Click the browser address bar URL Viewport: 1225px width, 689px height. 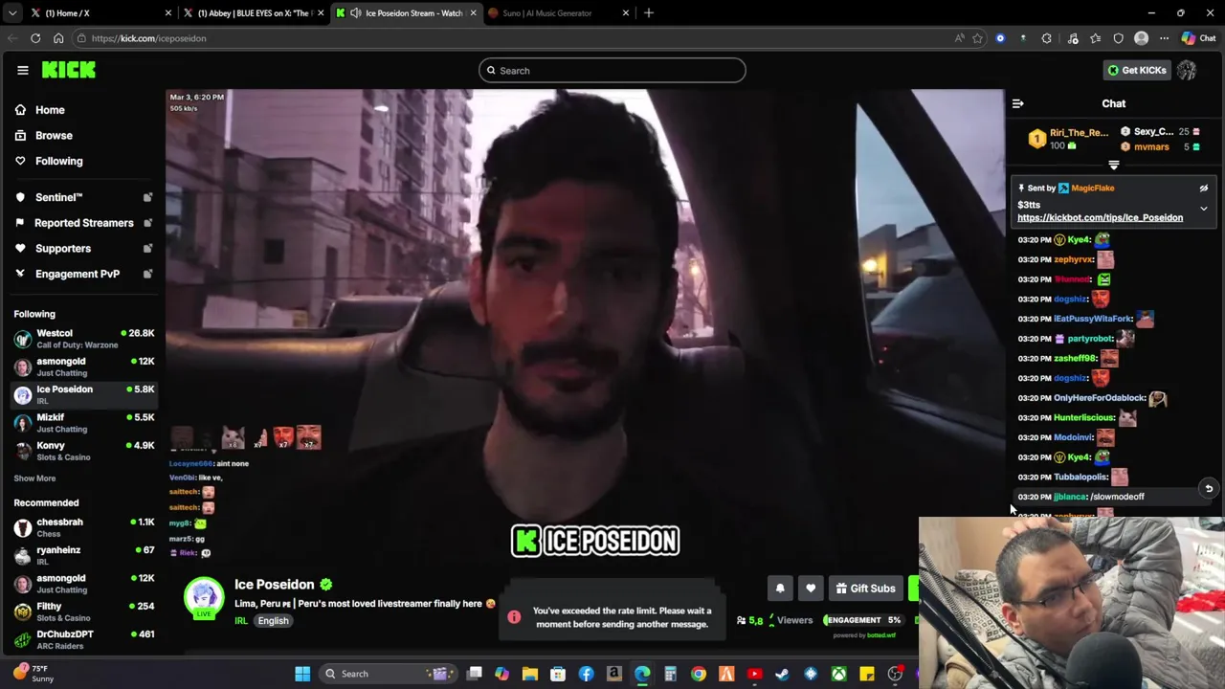click(x=148, y=39)
